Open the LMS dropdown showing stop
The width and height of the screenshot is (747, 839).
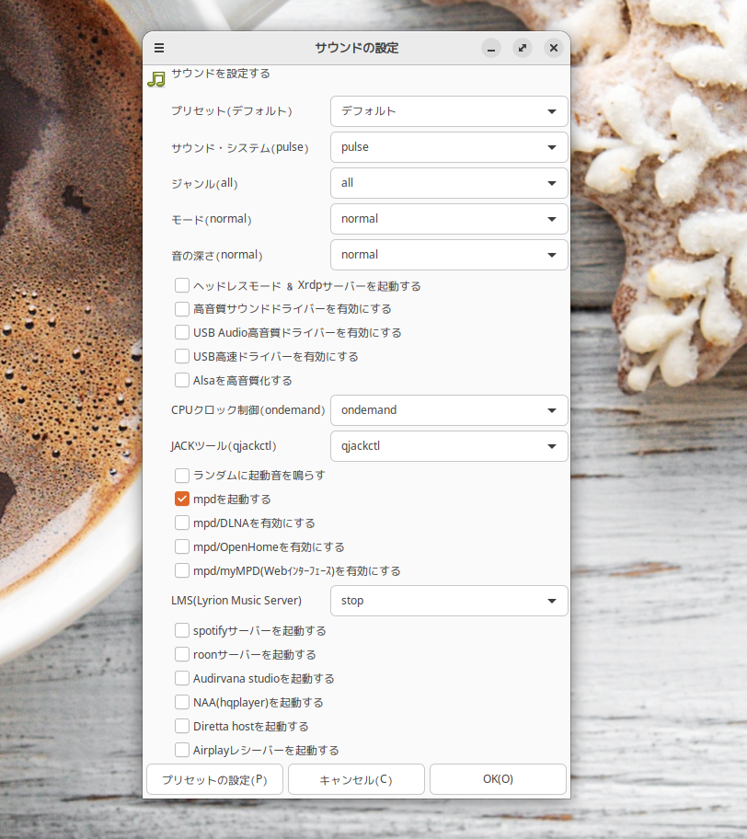[449, 601]
